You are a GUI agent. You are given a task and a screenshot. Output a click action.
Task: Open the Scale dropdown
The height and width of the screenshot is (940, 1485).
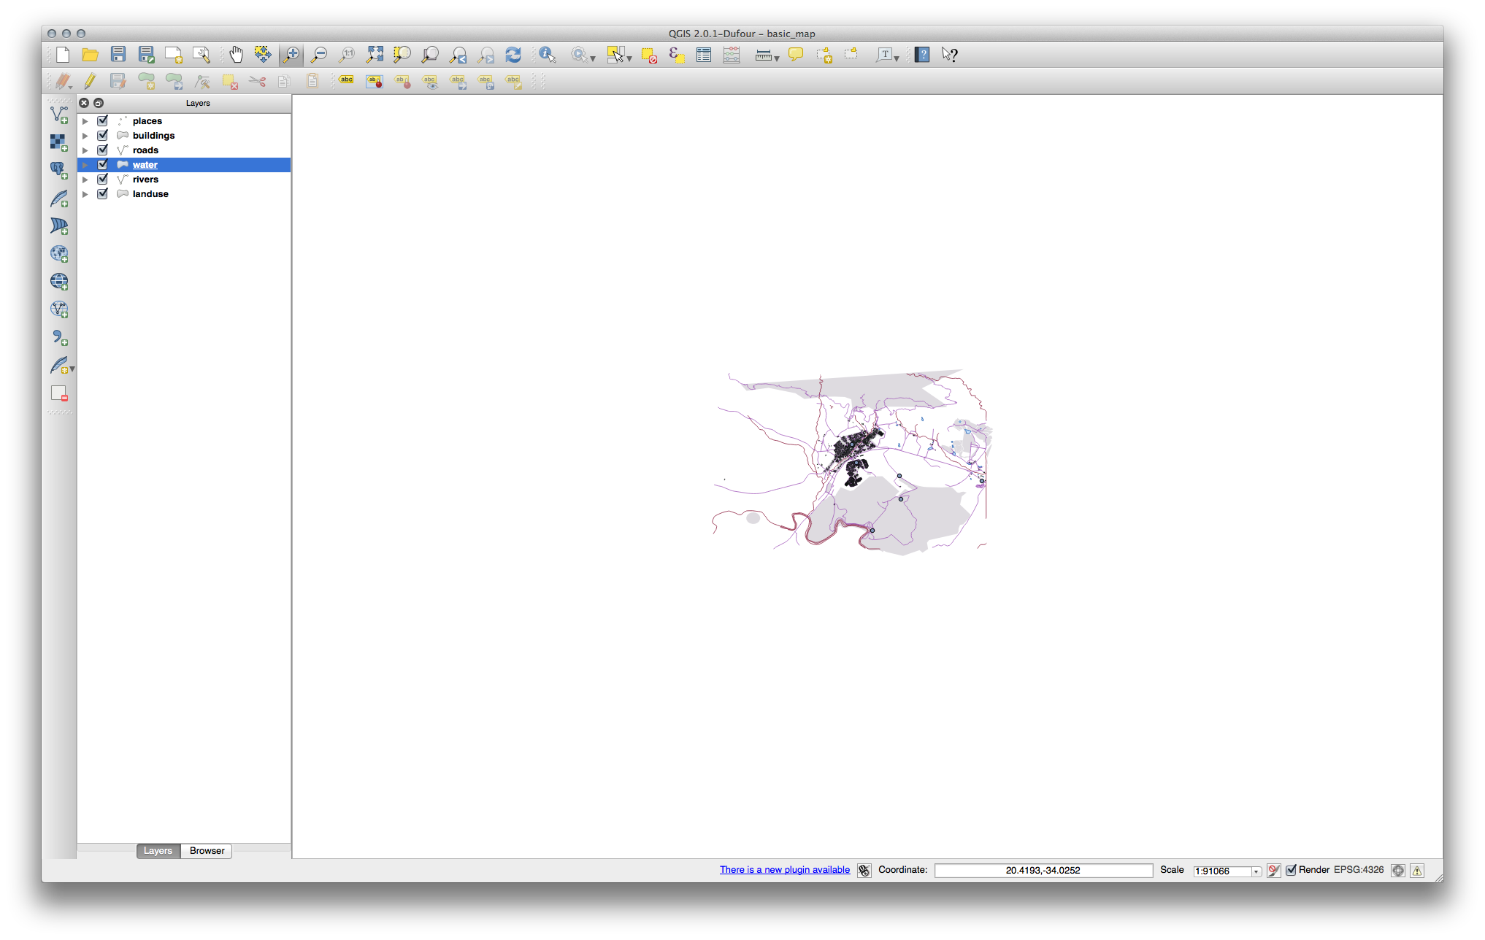1256,871
